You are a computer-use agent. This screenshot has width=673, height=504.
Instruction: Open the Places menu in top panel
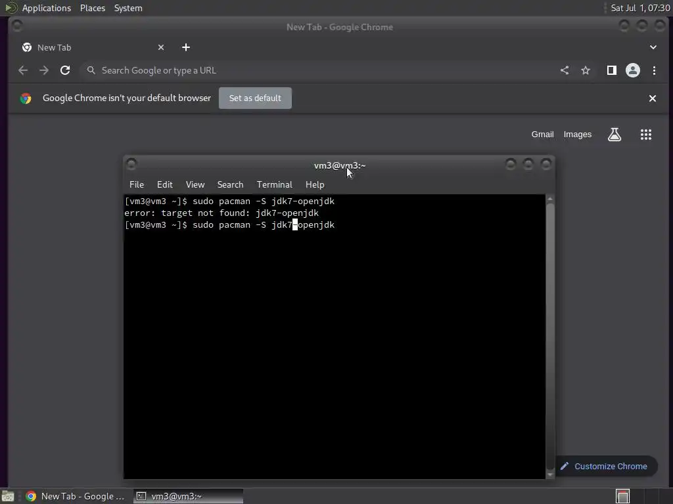(x=93, y=8)
